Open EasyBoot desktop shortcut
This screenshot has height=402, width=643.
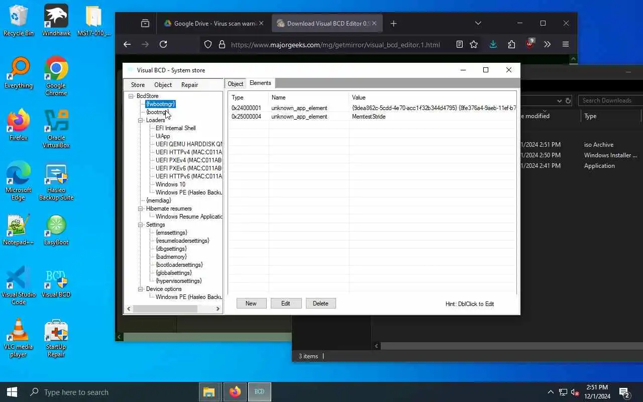[56, 230]
